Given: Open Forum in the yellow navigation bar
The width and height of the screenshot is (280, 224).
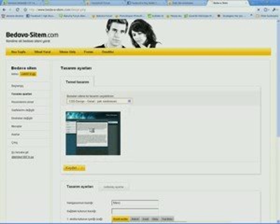Looking at the screenshot, I should point(89,52).
